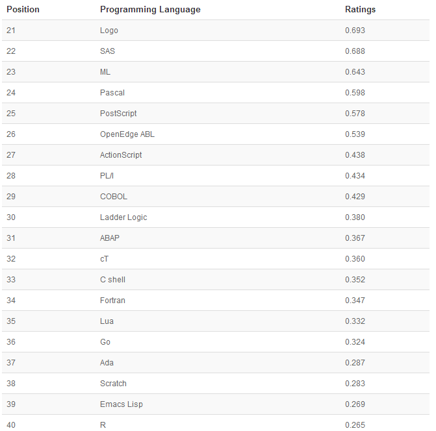Viewport: 436px width, 431px height.
Task: Click on PostScript in the table
Action: tap(118, 114)
